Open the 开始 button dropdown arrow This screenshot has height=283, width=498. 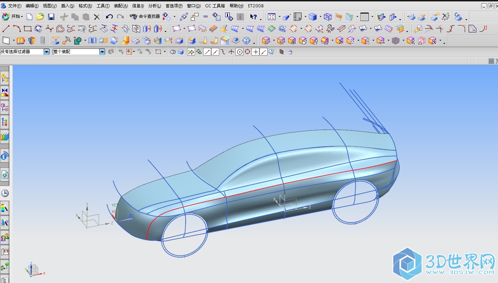pyautogui.click(x=22, y=17)
